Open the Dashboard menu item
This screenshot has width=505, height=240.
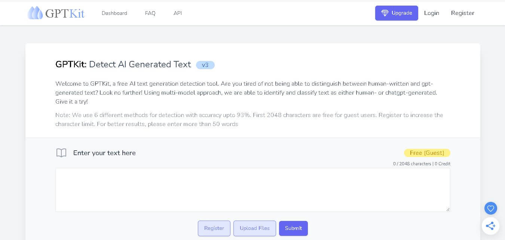(114, 13)
